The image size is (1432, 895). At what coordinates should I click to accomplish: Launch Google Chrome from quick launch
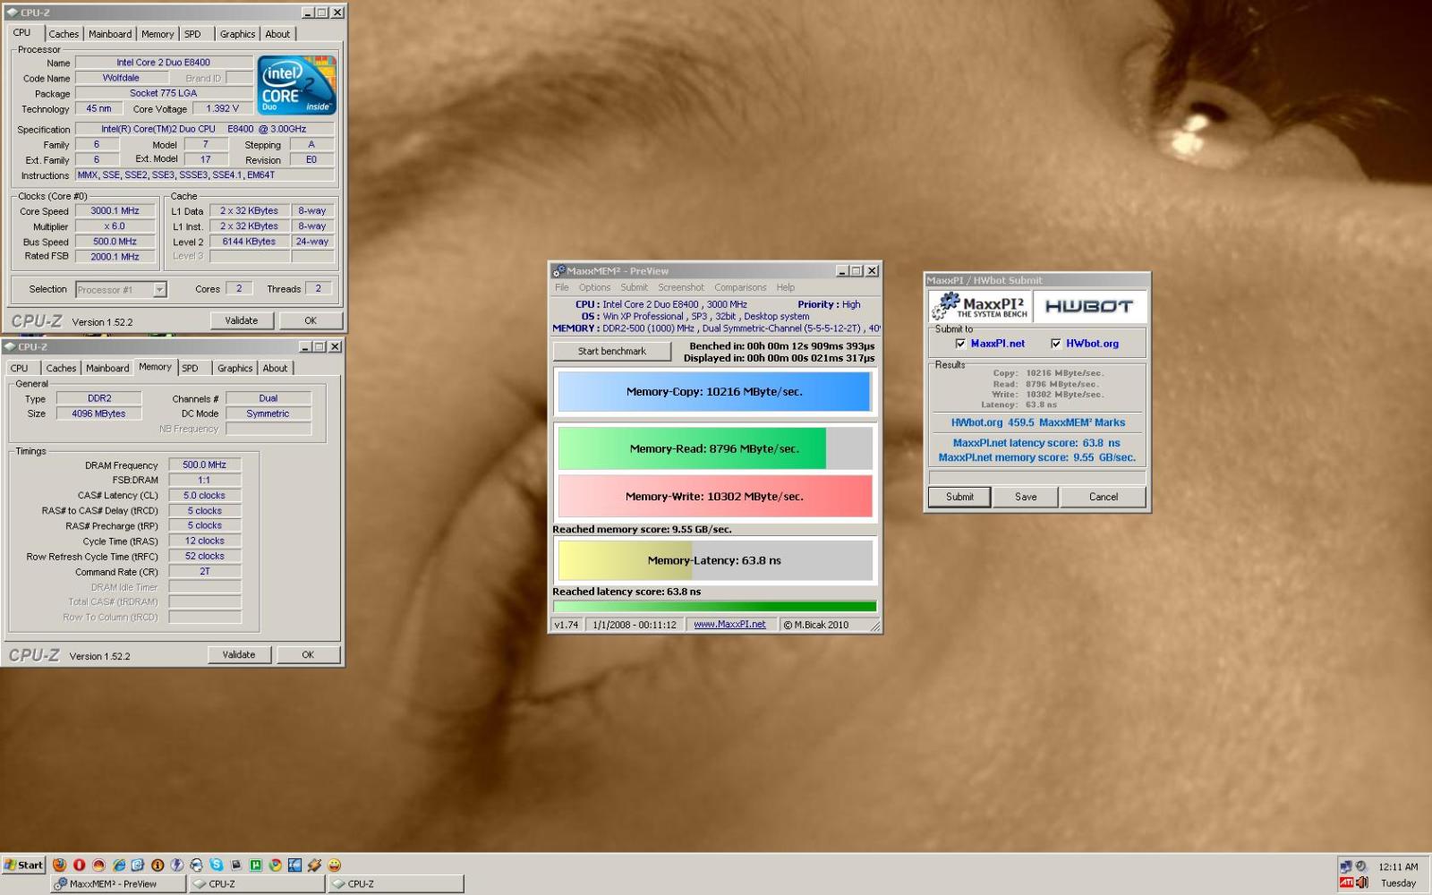click(x=275, y=865)
